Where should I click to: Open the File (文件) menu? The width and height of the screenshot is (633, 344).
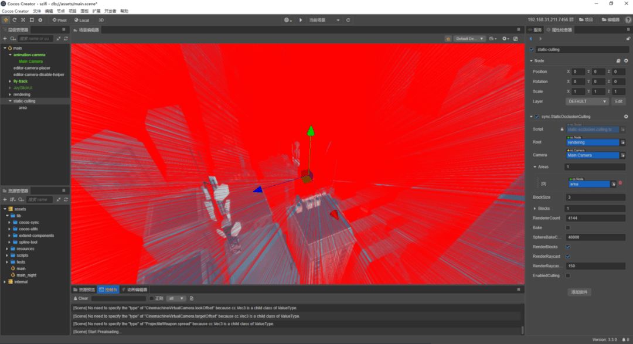(x=37, y=11)
